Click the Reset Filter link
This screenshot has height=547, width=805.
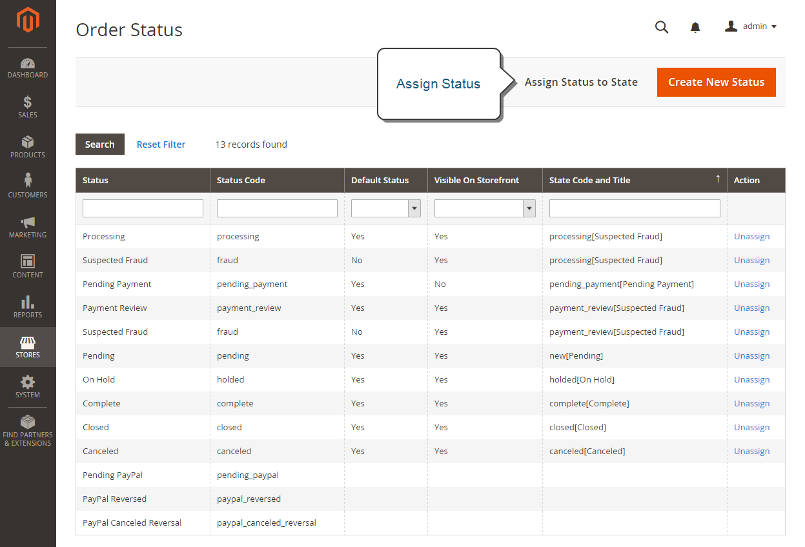pyautogui.click(x=161, y=144)
